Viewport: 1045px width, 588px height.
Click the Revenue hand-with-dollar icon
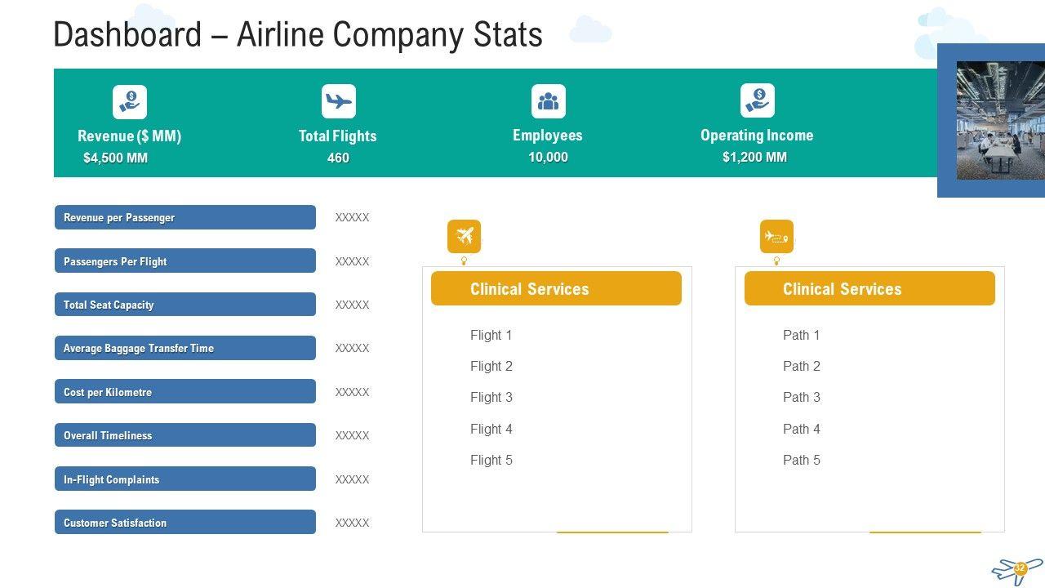[x=130, y=102]
